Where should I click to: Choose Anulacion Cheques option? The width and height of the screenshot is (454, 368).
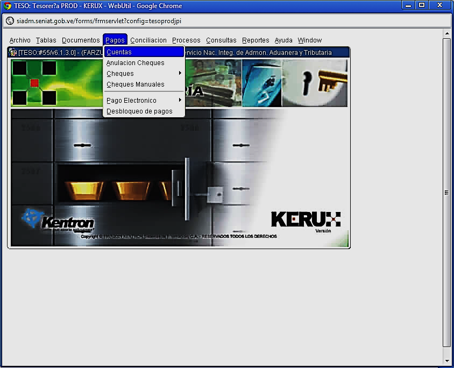click(144, 63)
